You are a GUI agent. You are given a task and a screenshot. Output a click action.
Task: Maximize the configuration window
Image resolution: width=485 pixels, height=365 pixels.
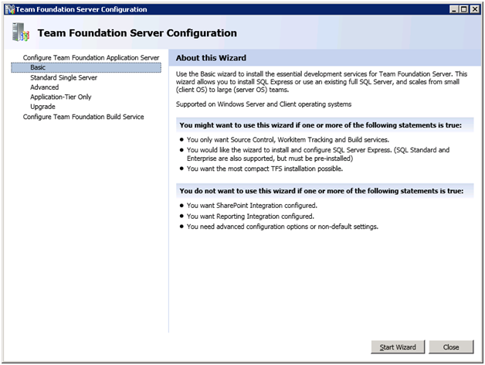point(463,9)
